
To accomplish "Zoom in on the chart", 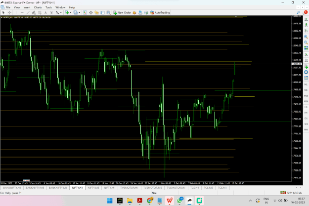I will pos(306,37).
